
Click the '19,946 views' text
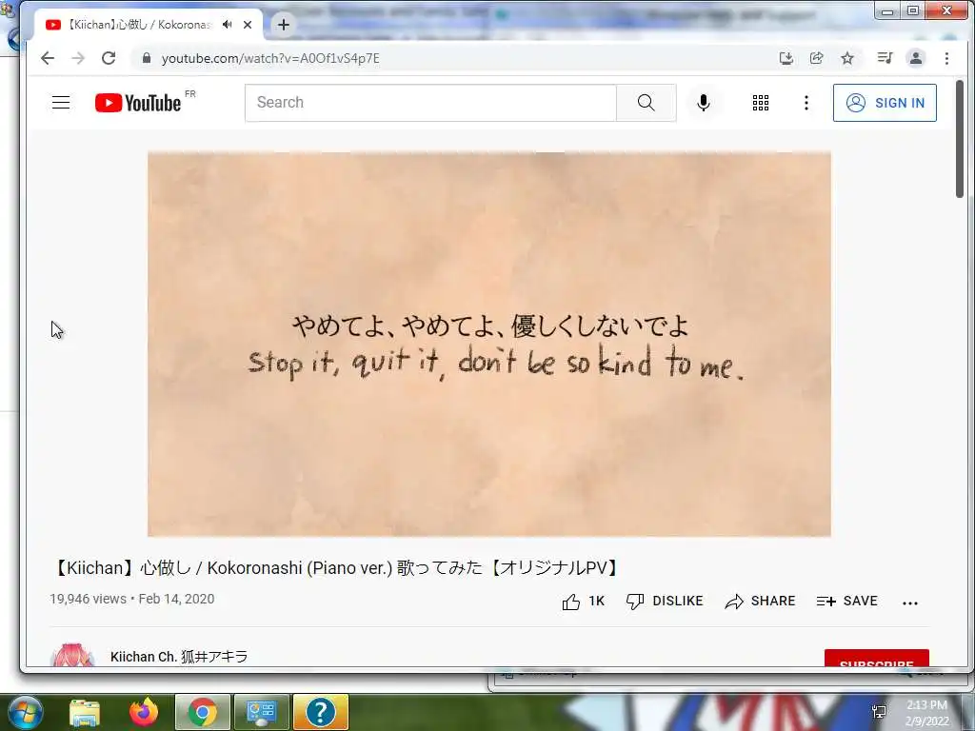point(88,599)
